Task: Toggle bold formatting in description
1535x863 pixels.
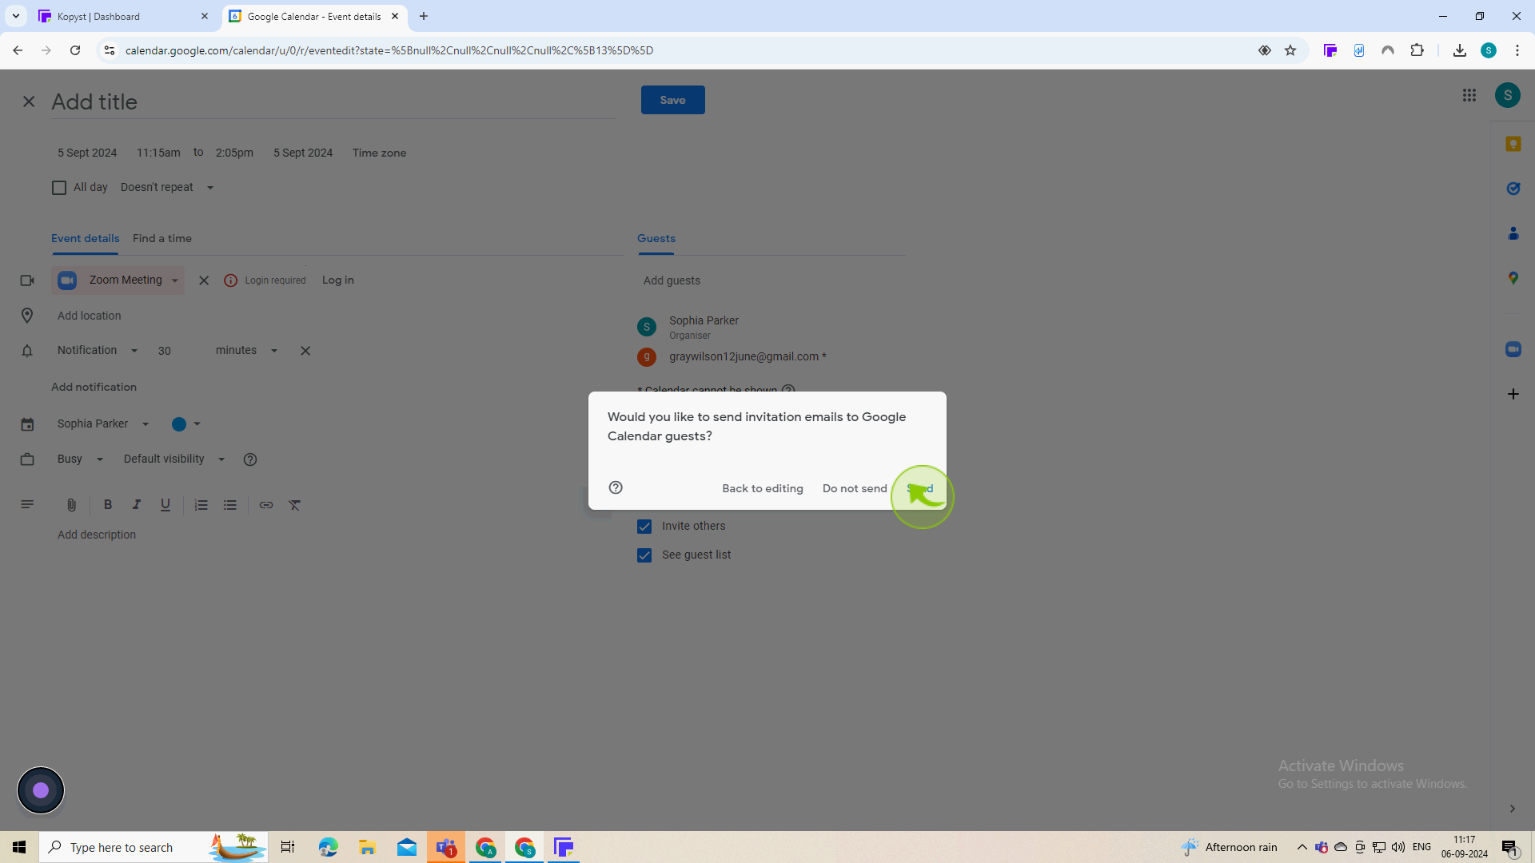Action: tap(108, 505)
